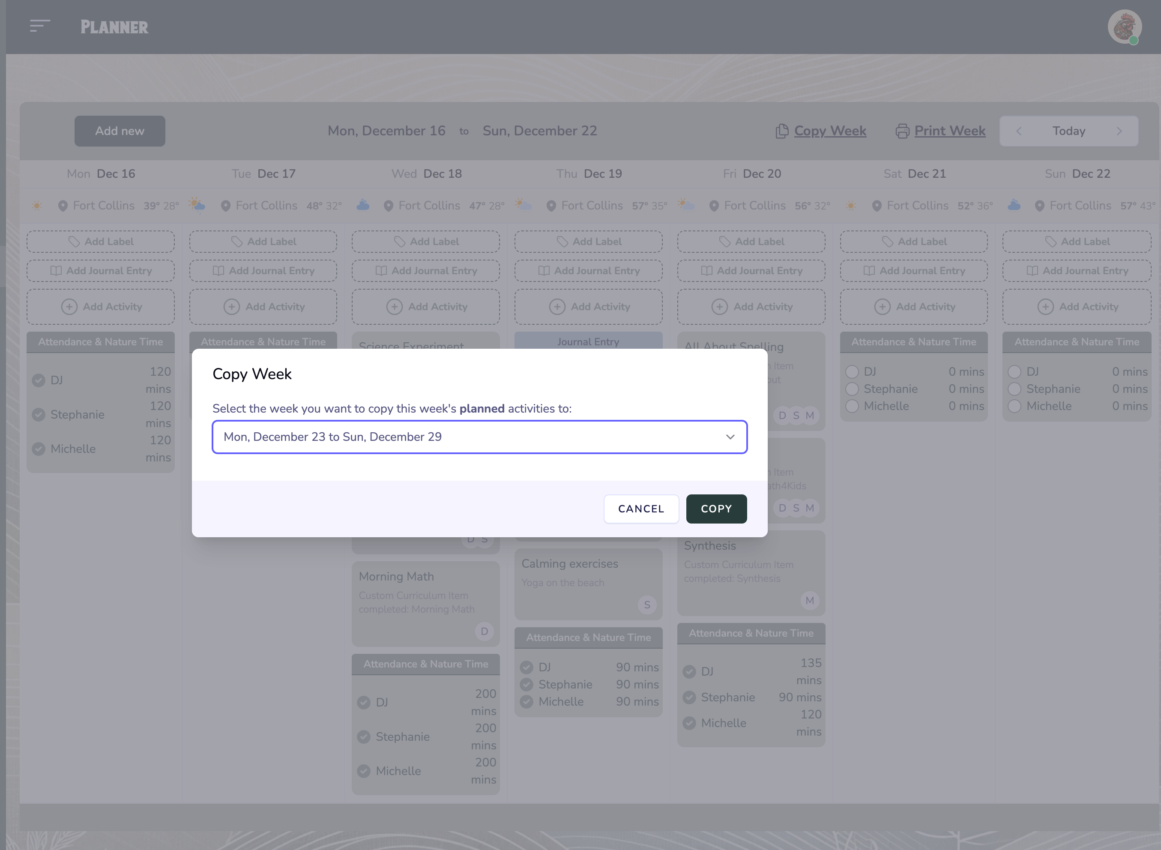
Task: Add a journal entry for Friday Dec 20
Action: 751,271
